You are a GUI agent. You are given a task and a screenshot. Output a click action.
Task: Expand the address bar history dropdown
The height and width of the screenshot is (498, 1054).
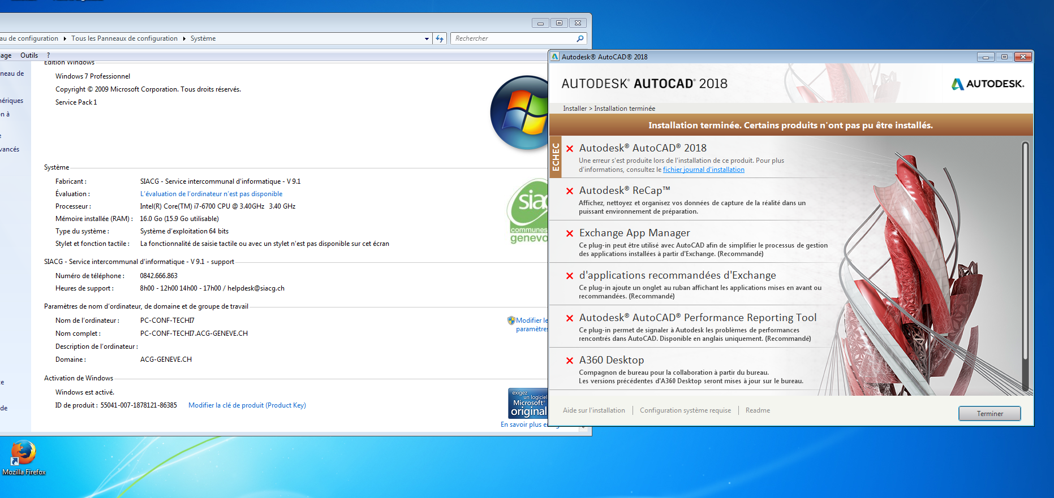(427, 38)
